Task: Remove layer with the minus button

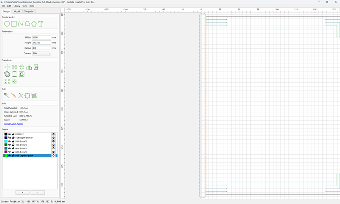Action: pos(38,193)
